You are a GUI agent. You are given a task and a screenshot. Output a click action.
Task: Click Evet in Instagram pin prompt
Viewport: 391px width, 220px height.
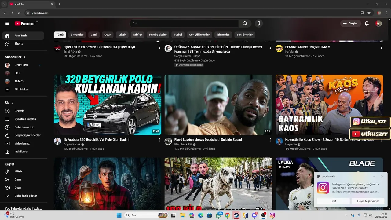pos(333,201)
